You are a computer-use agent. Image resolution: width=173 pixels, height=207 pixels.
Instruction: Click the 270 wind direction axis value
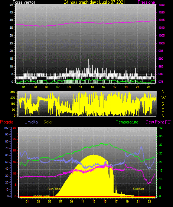click(13, 98)
